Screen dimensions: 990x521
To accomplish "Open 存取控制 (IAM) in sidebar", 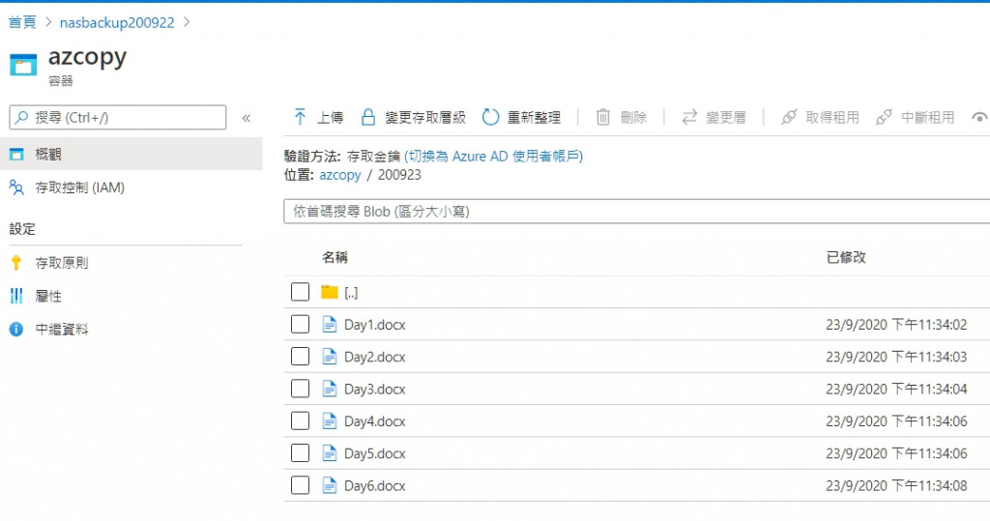I will pos(79,188).
